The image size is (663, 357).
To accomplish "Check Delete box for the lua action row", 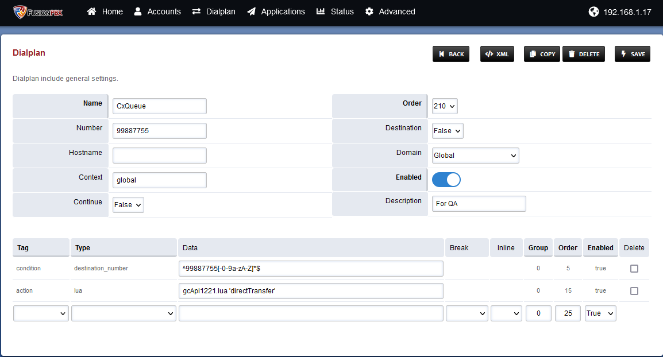I will [634, 291].
